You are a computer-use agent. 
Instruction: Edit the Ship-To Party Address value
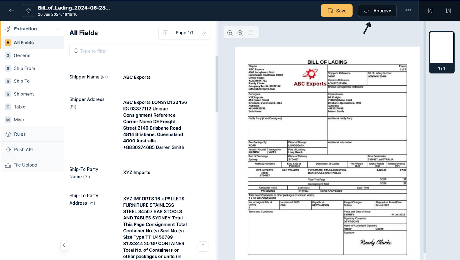(155, 228)
